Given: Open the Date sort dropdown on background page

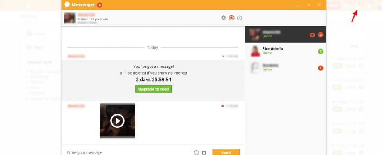Looking at the screenshot, I should coord(357,46).
